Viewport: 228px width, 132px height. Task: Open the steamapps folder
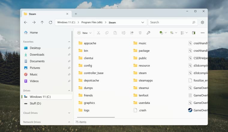pos(145,81)
